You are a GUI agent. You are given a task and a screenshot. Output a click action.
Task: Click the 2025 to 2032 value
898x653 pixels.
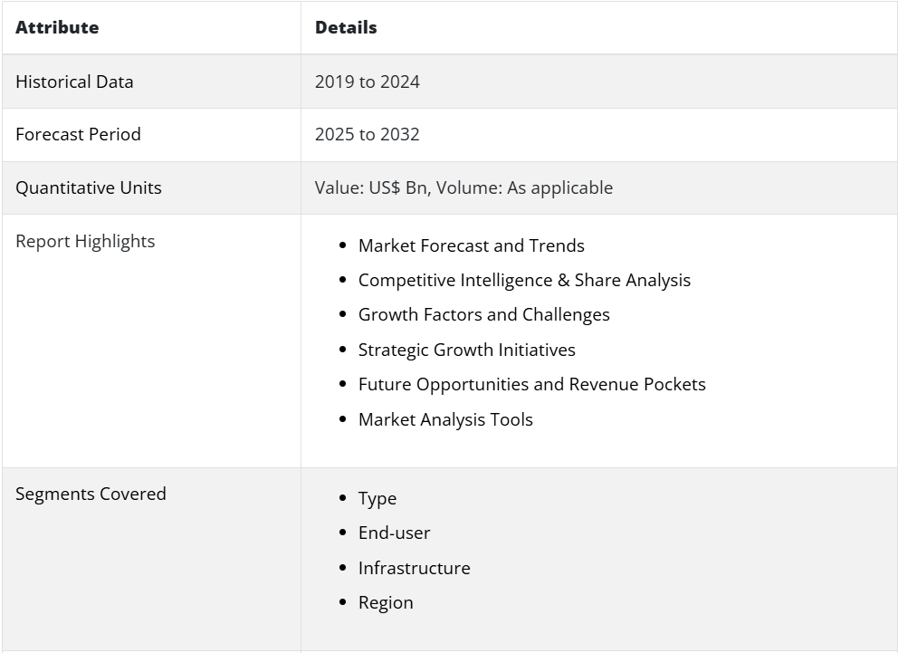pos(368,134)
